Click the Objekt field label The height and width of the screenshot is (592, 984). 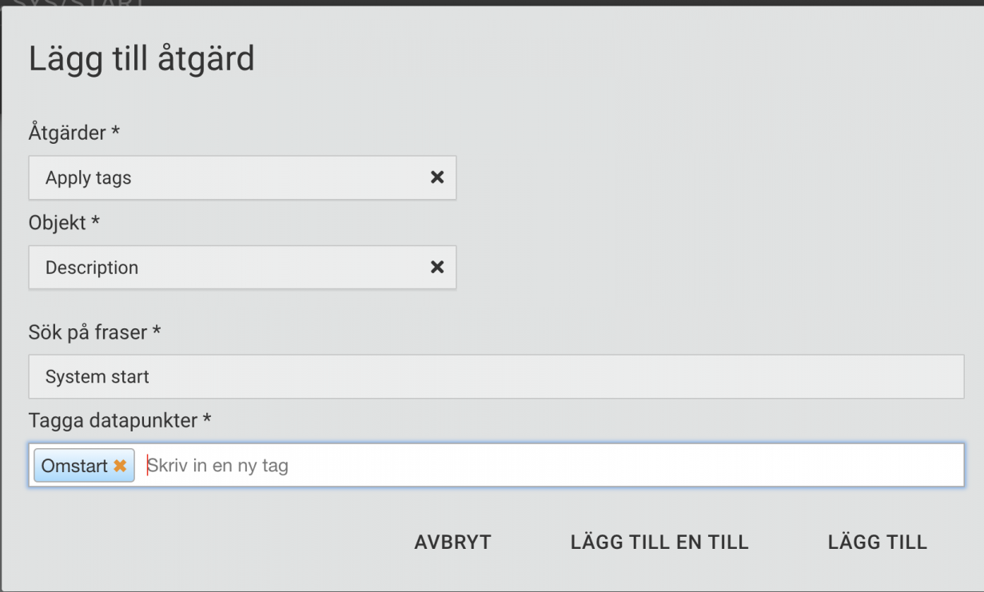pos(65,223)
